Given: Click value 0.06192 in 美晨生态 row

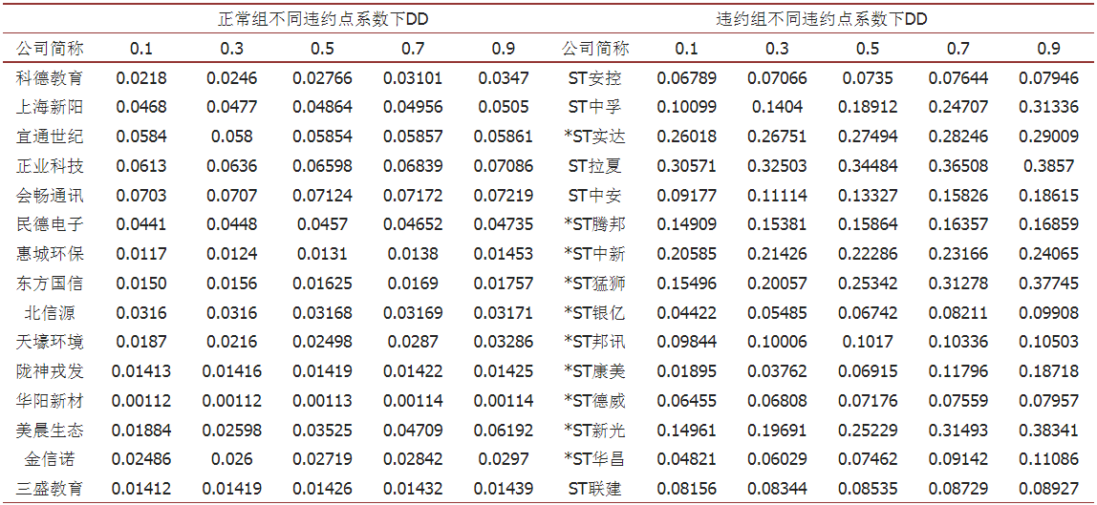Looking at the screenshot, I should 503,430.
